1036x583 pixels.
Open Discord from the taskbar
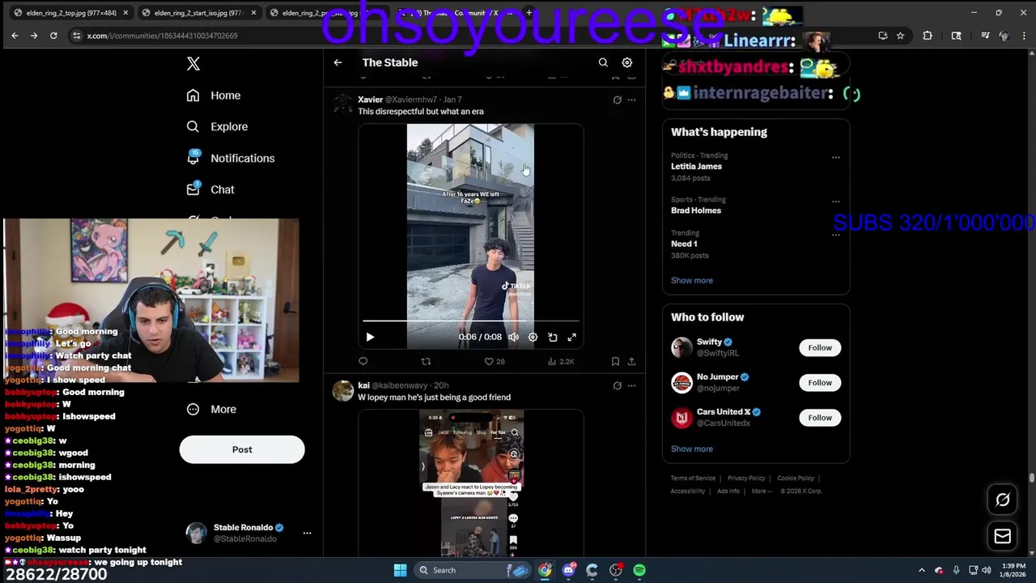tap(568, 570)
